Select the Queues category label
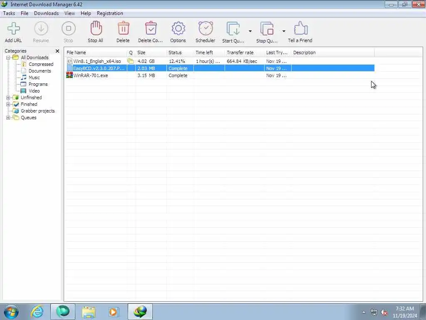Screen dimensions: 426x320 tap(29, 117)
